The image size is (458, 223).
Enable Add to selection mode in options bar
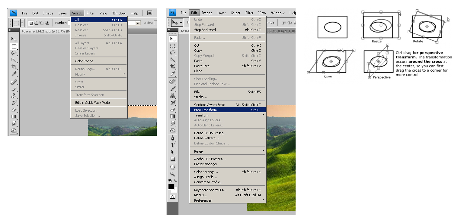[36, 23]
